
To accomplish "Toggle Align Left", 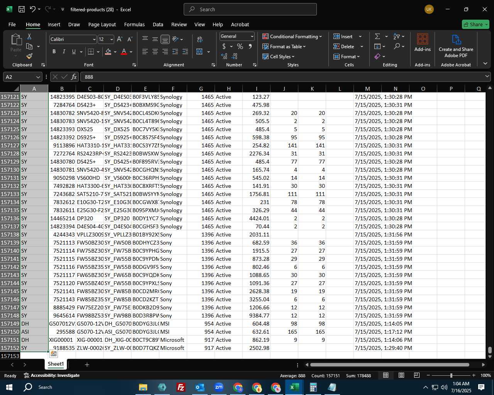I will 145,52.
